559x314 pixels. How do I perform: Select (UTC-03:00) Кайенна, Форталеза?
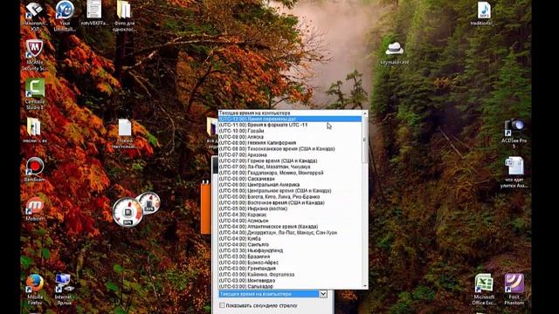tap(290, 275)
